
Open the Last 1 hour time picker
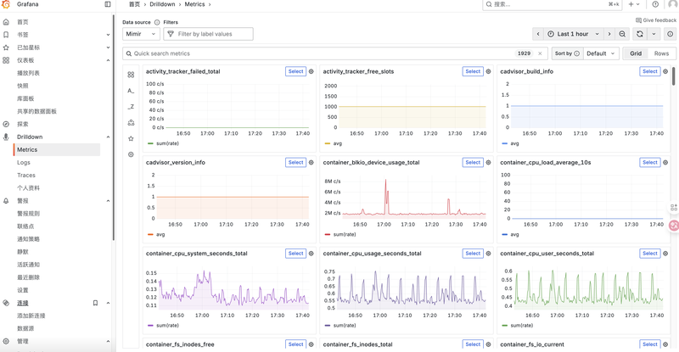click(574, 34)
